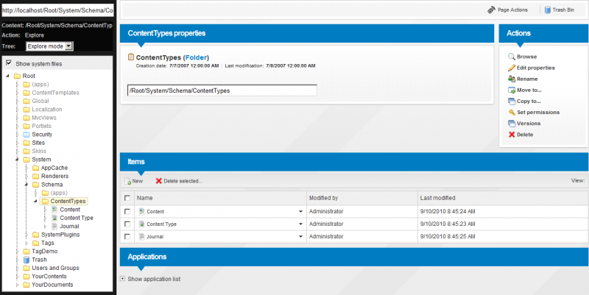Click the Root folder icon
The image size is (589, 295).
(x=17, y=76)
